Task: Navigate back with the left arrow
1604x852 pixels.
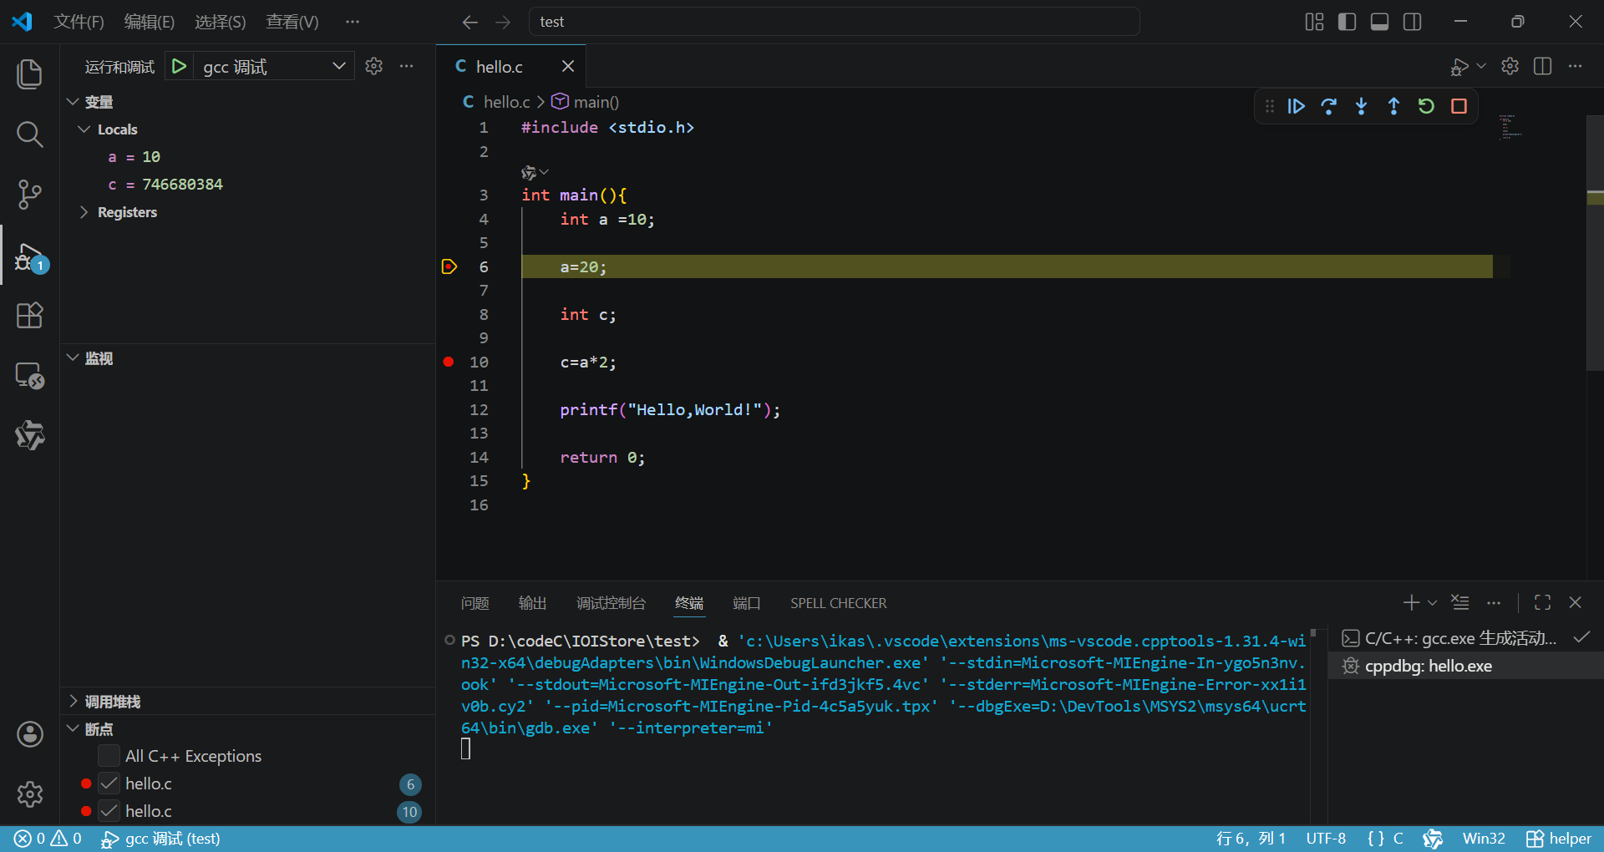Action: 470,22
